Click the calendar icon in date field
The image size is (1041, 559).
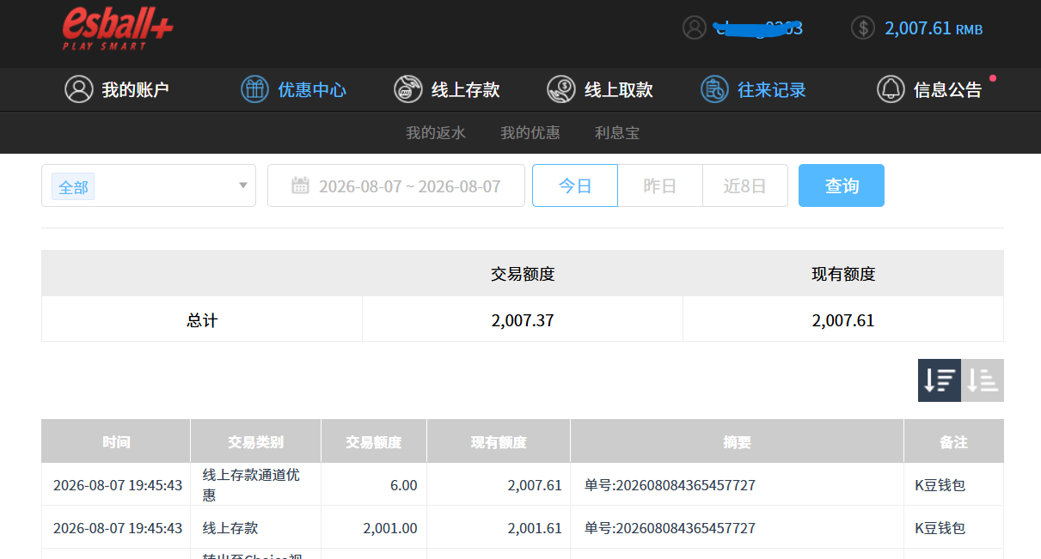300,185
